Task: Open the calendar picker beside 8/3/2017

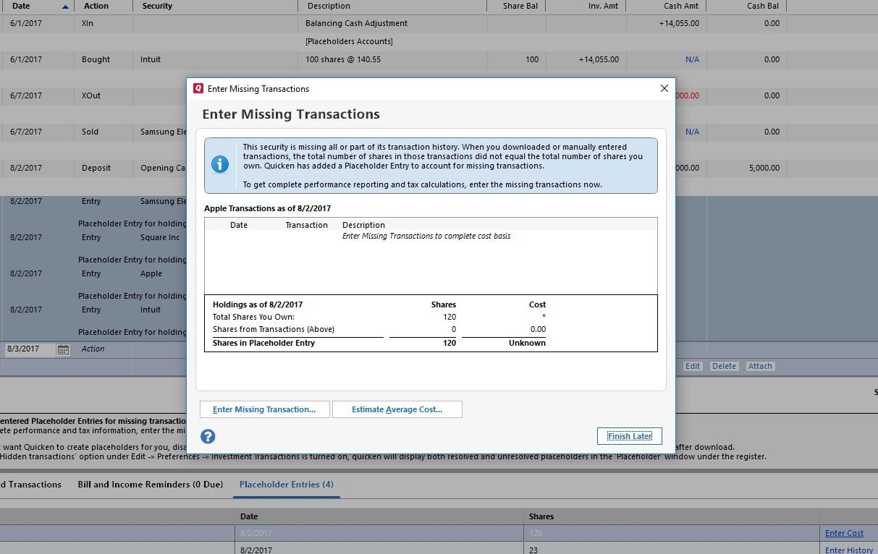Action: [63, 349]
